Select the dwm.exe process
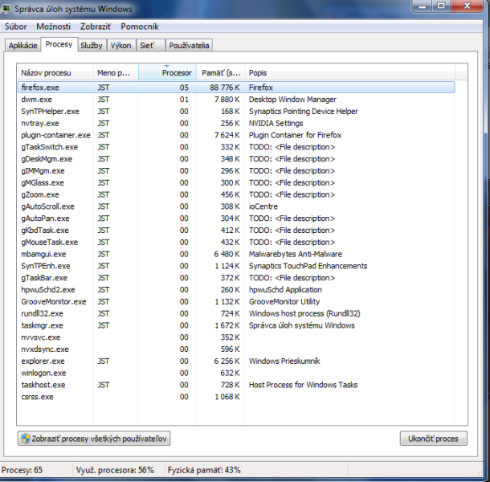 tap(236, 100)
